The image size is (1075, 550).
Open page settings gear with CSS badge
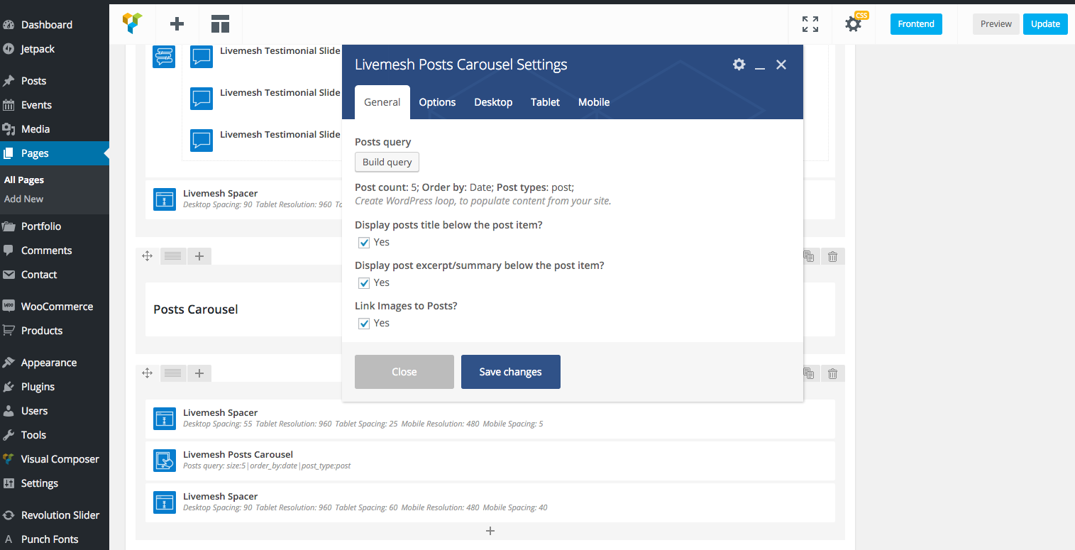click(854, 24)
